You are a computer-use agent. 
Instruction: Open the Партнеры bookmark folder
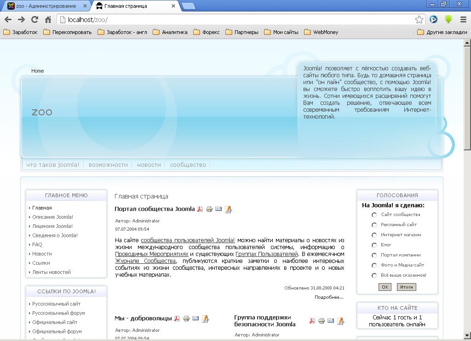[x=242, y=32]
